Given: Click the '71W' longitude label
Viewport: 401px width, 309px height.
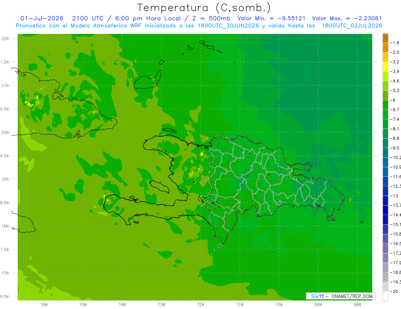Looking at the screenshot, I should (x=240, y=304).
